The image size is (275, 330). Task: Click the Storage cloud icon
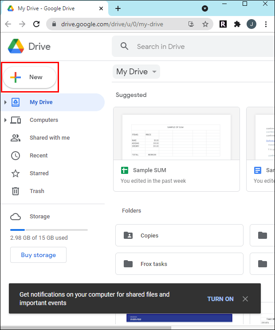click(16, 217)
